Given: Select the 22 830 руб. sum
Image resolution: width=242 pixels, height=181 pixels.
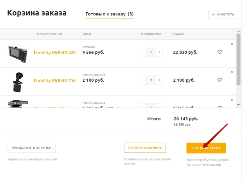Looking at the screenshot, I should tap(185, 52).
